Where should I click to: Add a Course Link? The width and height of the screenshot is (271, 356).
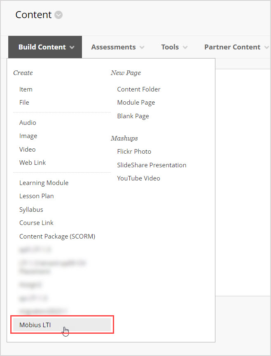(36, 222)
